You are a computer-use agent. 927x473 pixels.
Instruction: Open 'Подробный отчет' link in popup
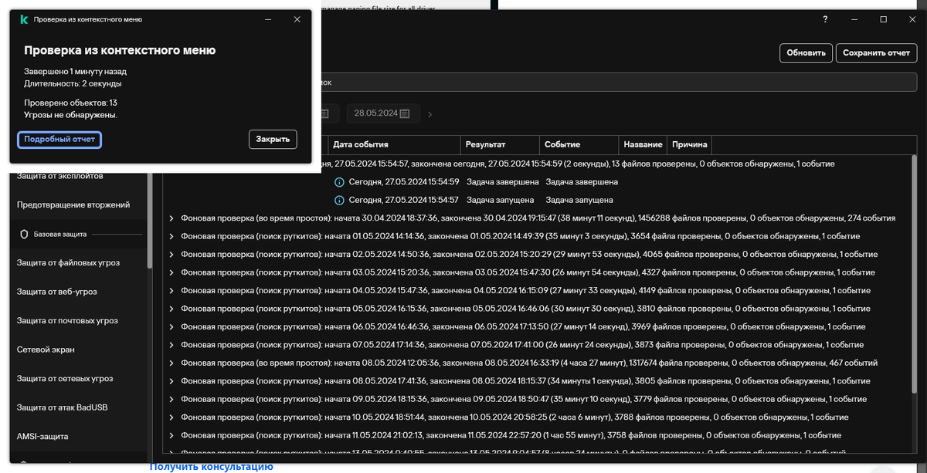pos(59,140)
